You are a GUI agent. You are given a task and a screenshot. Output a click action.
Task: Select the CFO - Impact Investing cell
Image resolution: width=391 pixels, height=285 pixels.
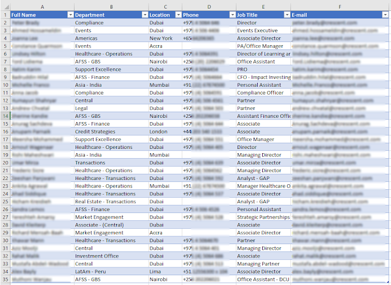[x=263, y=78]
